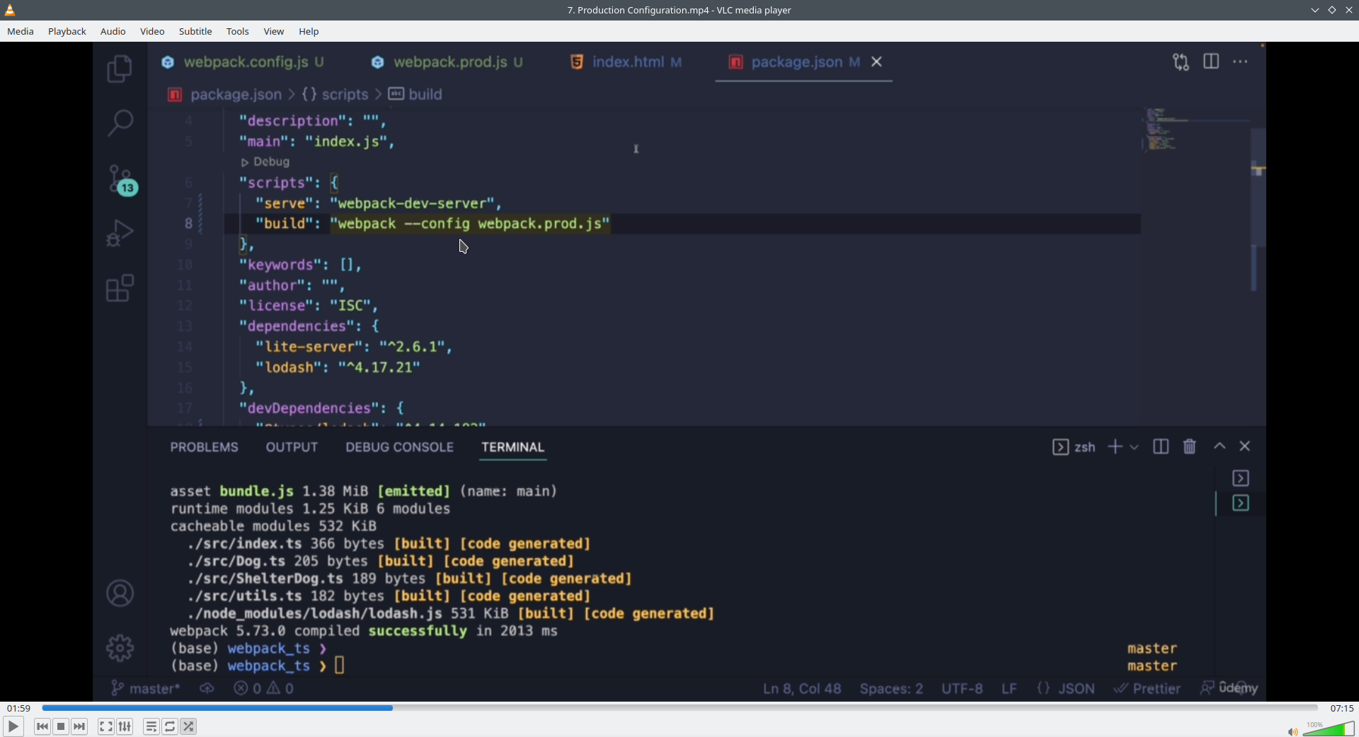
Task: Open the Spaces: 2 indentation selector
Action: point(891,689)
